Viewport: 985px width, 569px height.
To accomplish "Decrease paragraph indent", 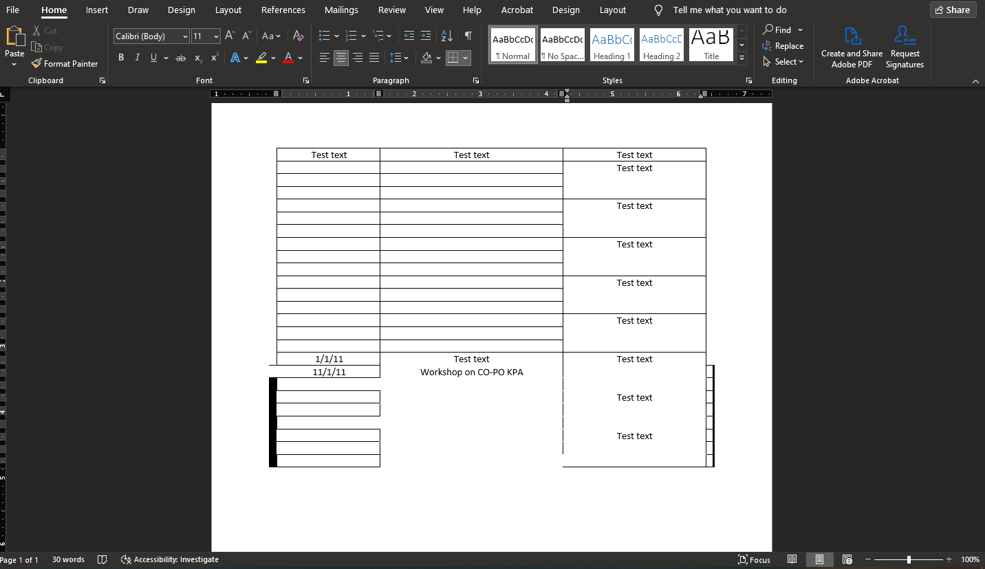I will [409, 36].
